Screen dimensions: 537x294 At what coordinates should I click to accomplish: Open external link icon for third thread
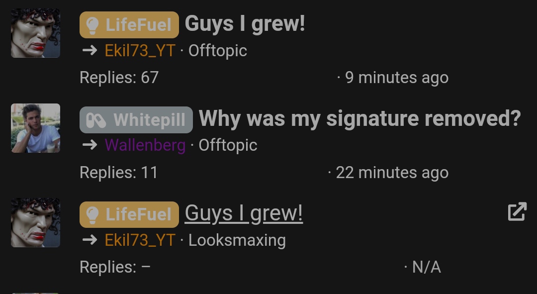click(x=517, y=211)
